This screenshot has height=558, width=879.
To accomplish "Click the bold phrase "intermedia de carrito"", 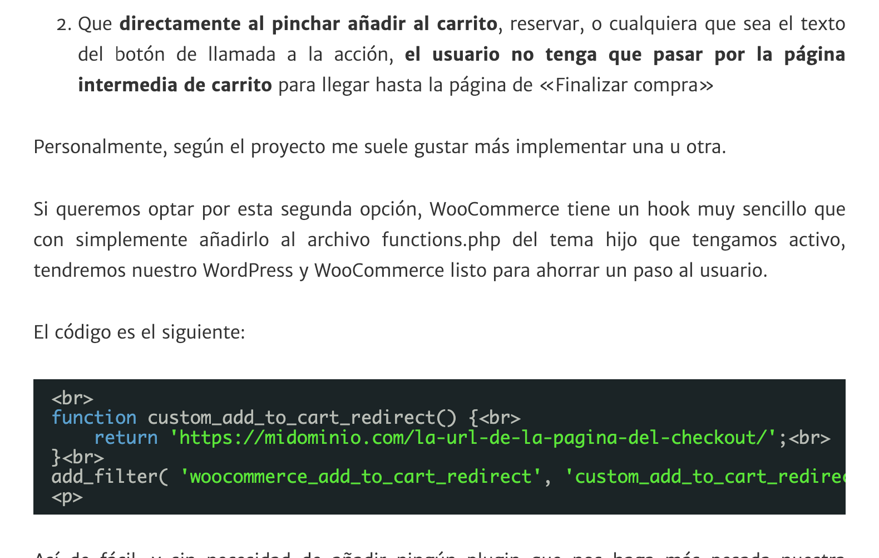I will click(175, 85).
